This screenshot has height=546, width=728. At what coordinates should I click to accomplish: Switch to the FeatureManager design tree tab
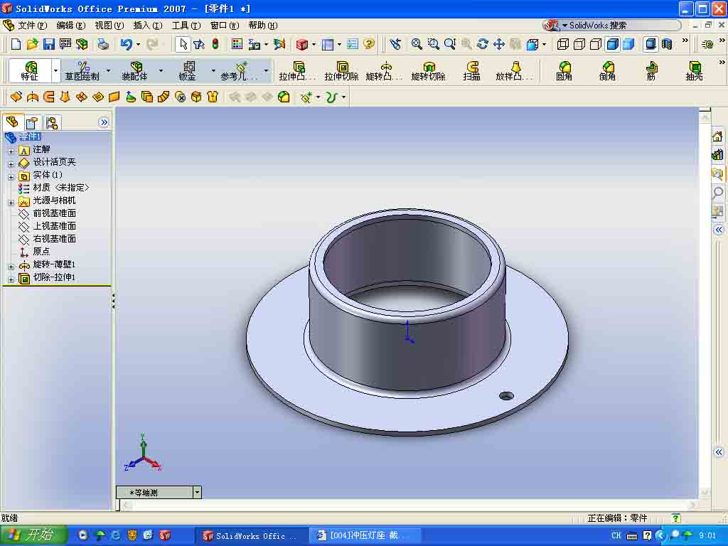(13, 122)
